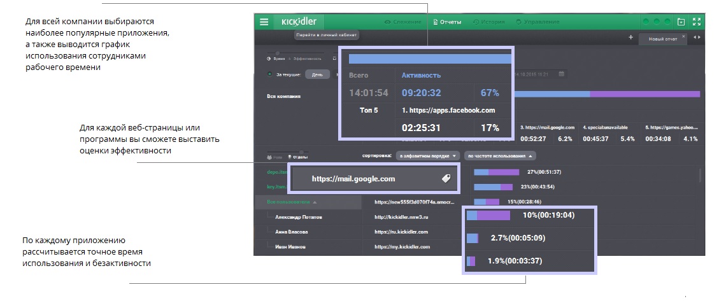Close the Новый отчет tab

pyautogui.click(x=684, y=36)
